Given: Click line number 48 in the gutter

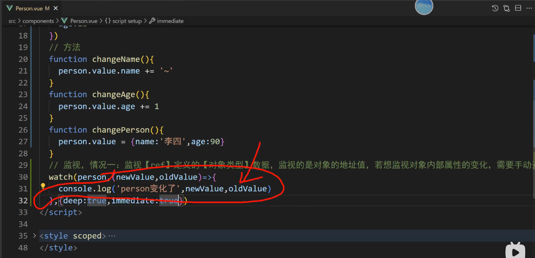Looking at the screenshot, I should 23,248.
